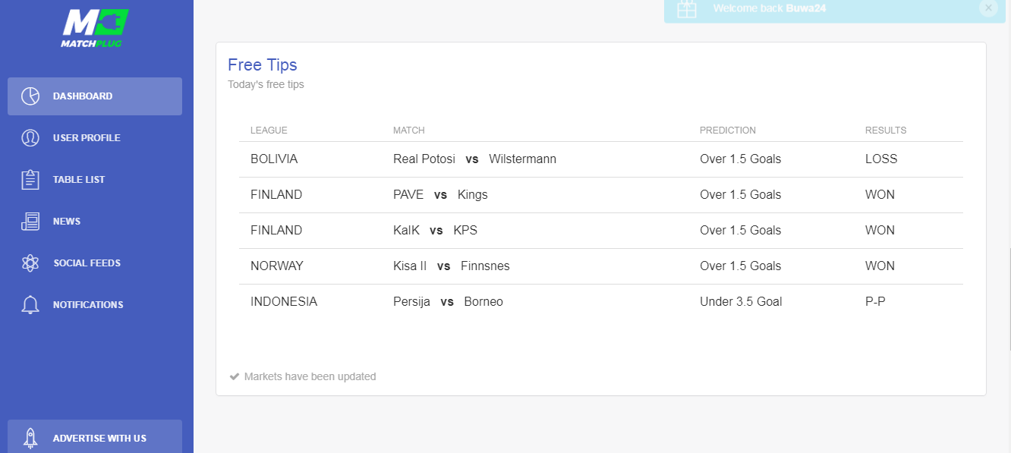
Task: Click the User Profile person icon
Action: point(30,138)
